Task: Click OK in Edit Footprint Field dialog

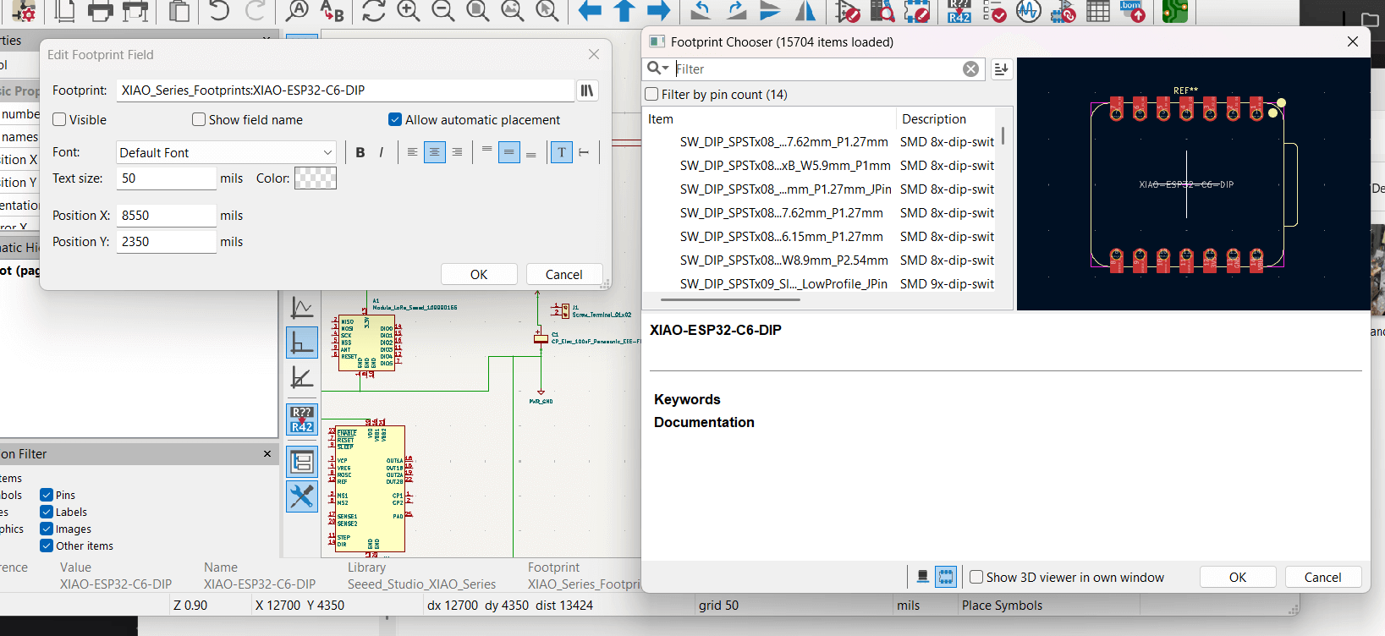Action: click(479, 274)
